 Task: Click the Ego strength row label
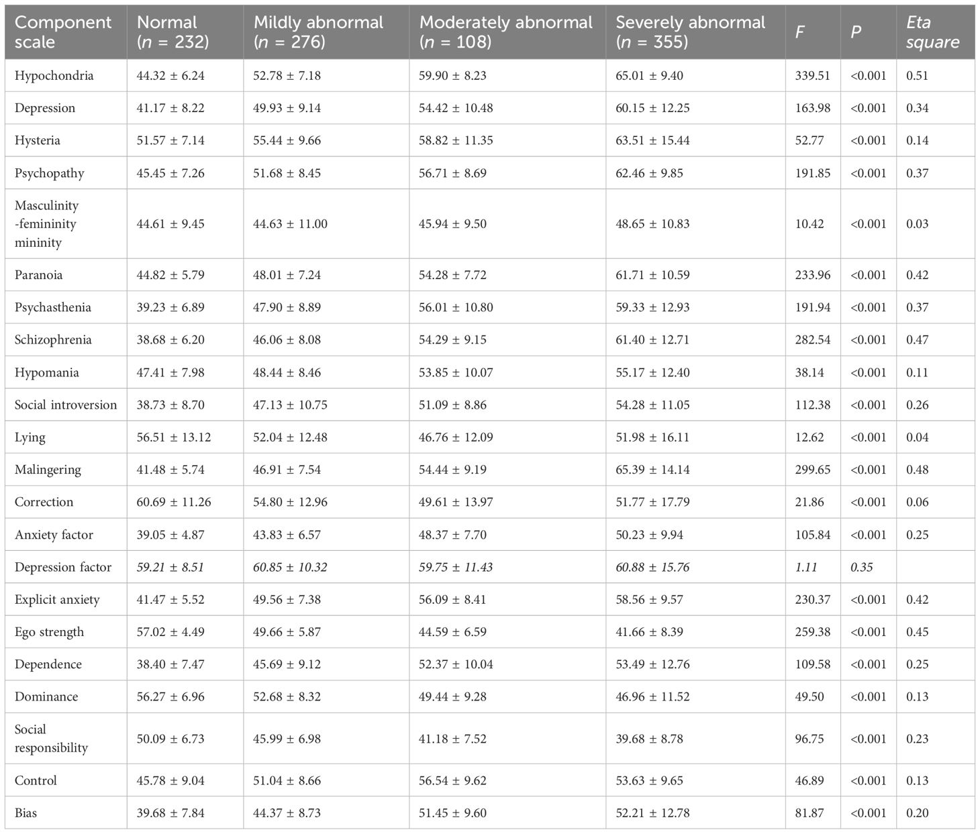[x=50, y=632]
